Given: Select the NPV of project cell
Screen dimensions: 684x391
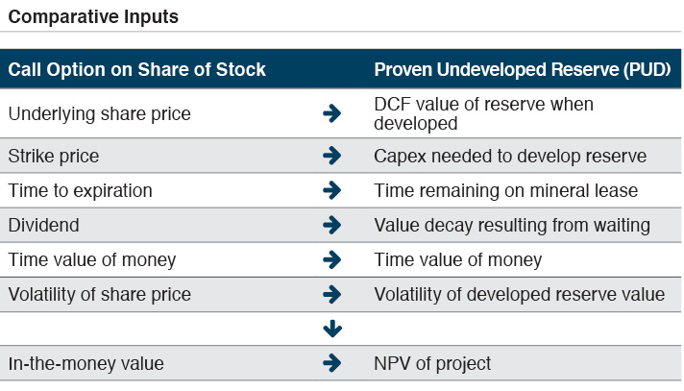Looking at the screenshot, I should [x=432, y=363].
